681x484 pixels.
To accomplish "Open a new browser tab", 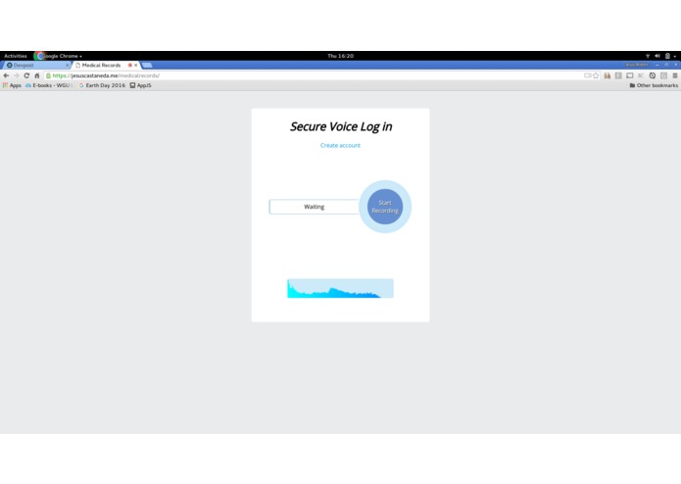I will 147,65.
